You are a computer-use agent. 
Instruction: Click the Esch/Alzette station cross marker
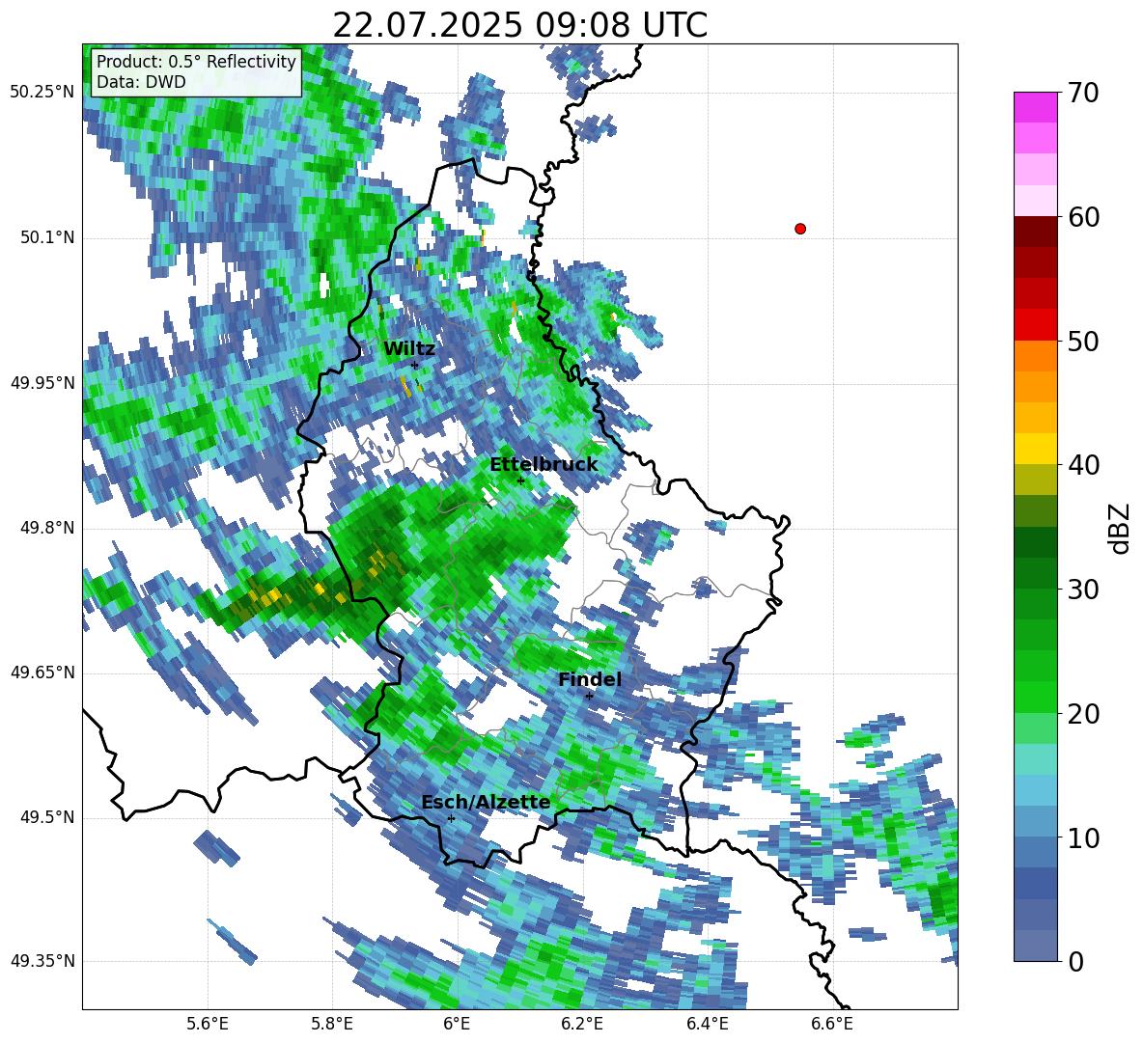coord(451,818)
